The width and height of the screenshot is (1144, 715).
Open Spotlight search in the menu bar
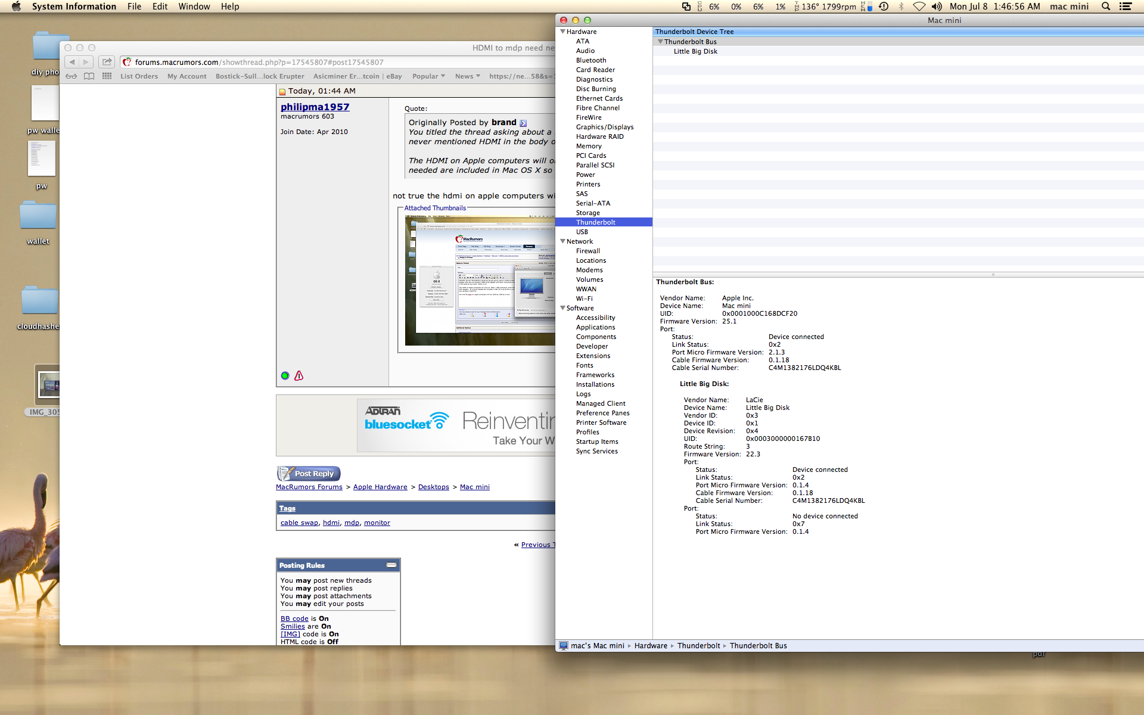pos(1105,7)
